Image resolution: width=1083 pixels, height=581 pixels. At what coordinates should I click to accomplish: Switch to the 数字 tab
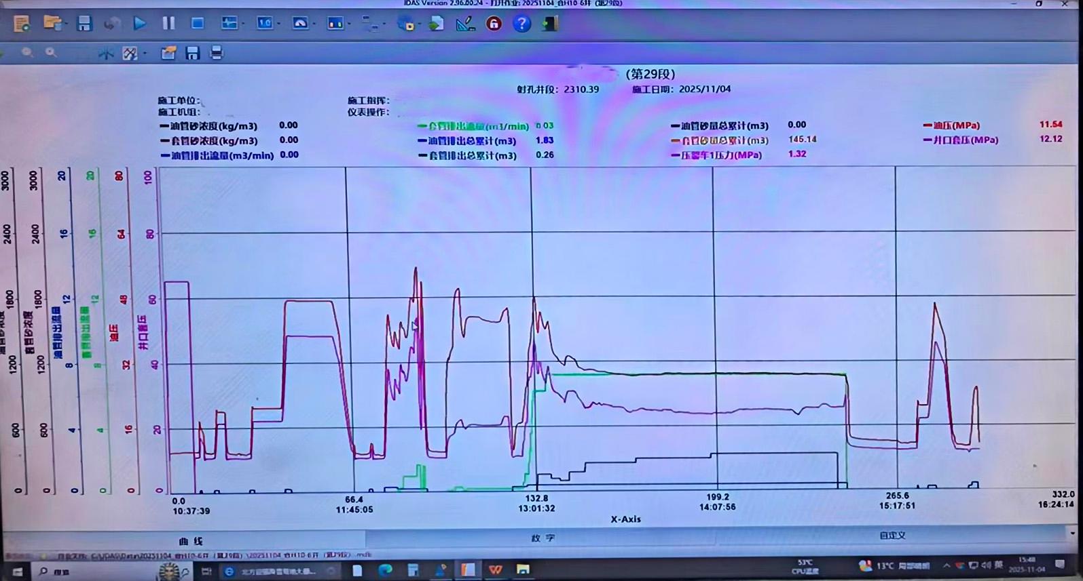point(543,538)
